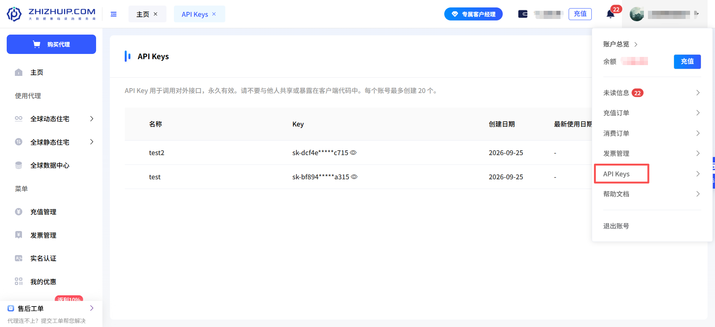
Task: Collapse sidebar with hamburger menu icon
Action: (x=114, y=14)
